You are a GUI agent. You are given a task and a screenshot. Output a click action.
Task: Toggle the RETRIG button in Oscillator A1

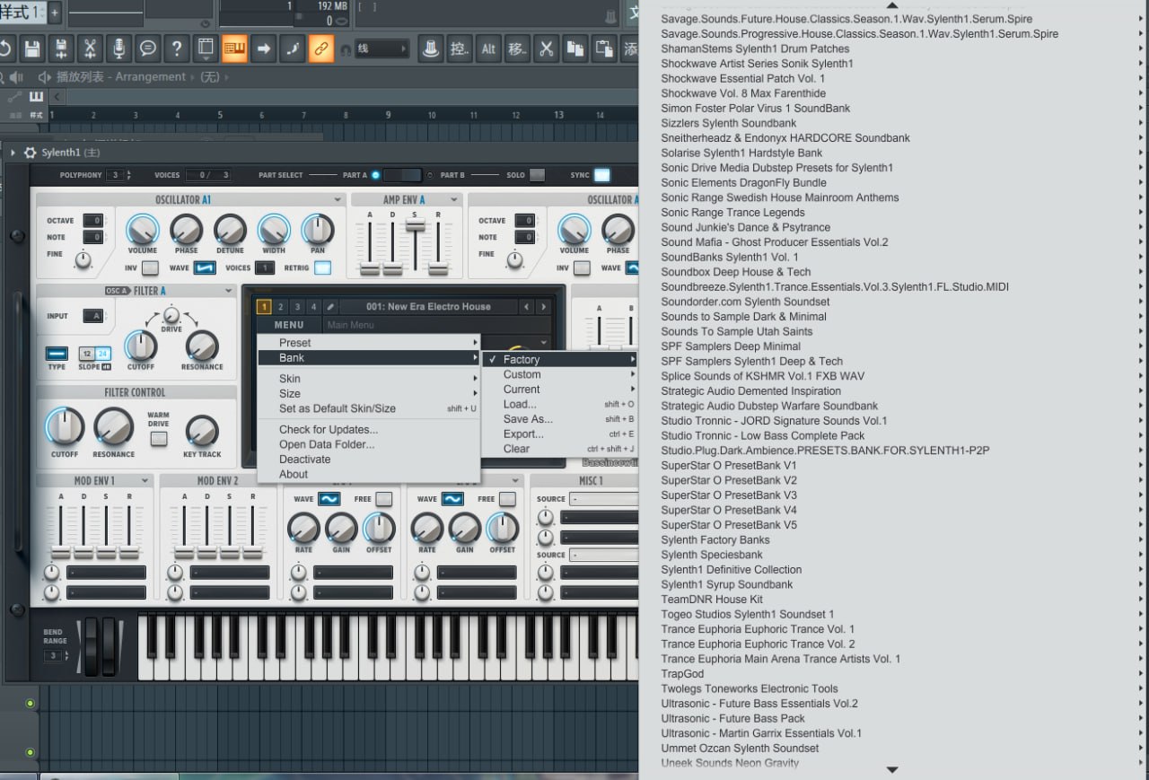coord(321,267)
